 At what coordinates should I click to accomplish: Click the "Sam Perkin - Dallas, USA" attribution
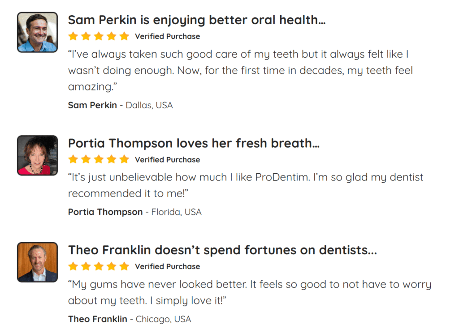coord(120,105)
